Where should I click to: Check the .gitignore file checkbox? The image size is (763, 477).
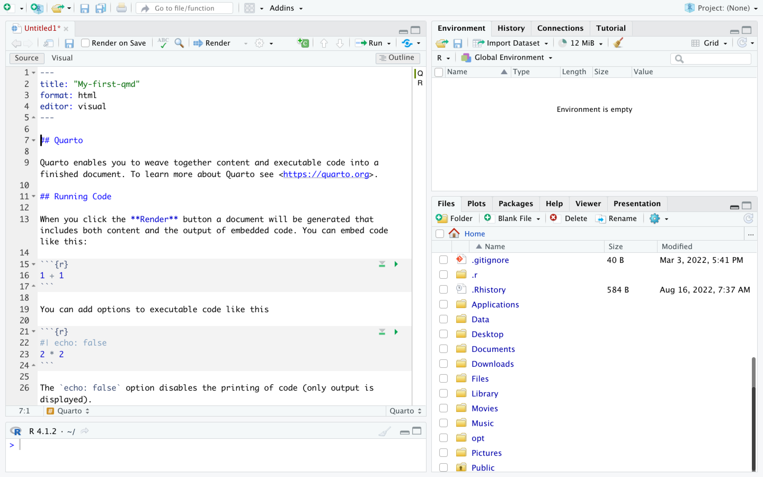click(x=443, y=260)
